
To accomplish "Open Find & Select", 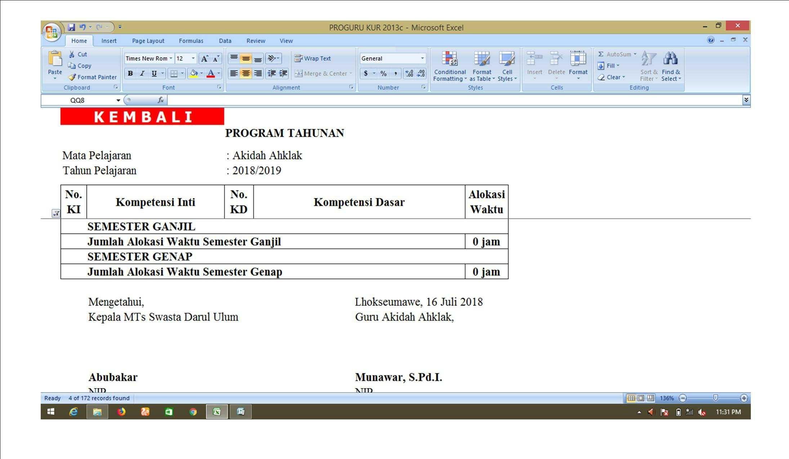I will (x=671, y=67).
